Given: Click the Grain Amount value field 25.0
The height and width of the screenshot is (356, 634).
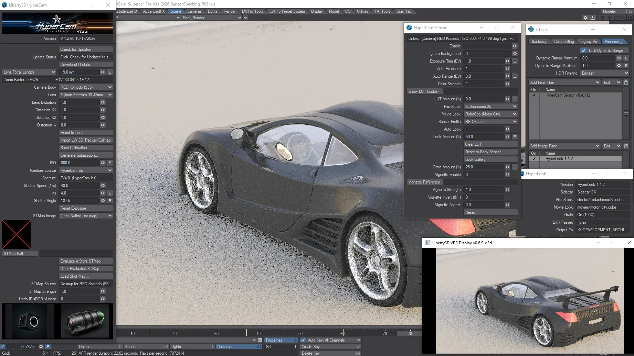Looking at the screenshot, I should (x=483, y=167).
